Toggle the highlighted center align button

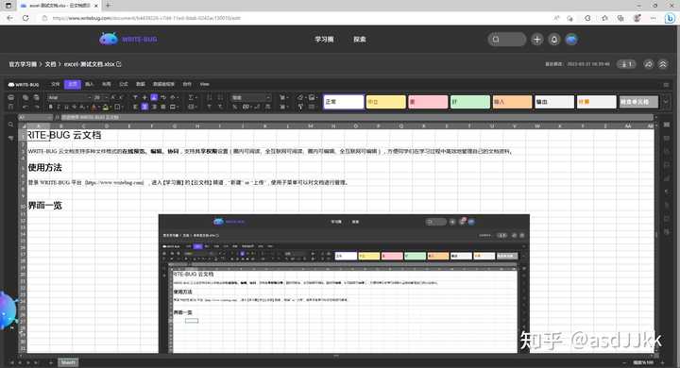[x=144, y=107]
